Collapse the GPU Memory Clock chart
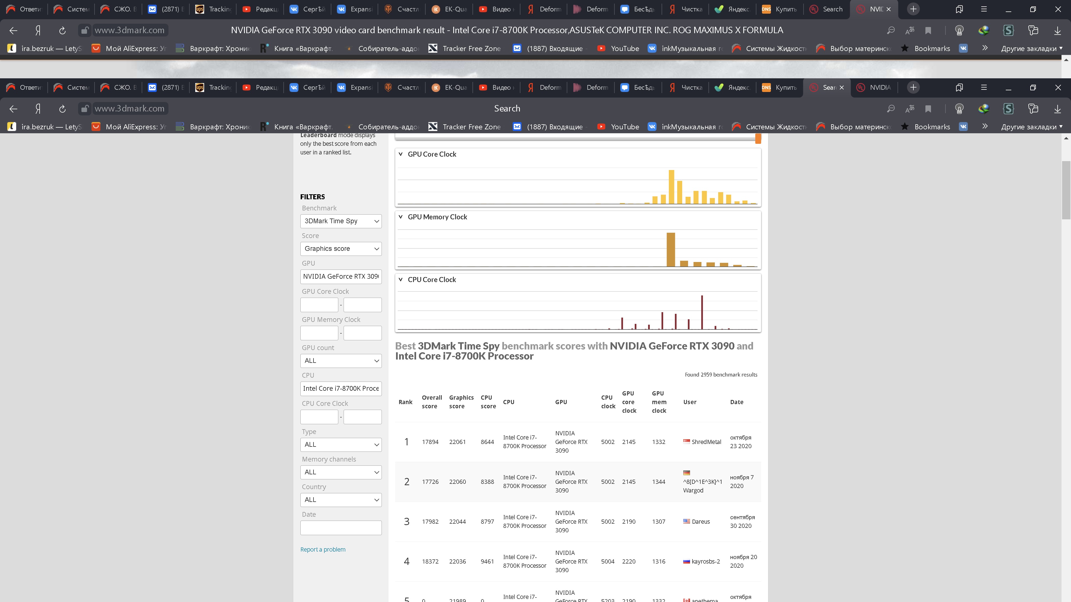Image resolution: width=1071 pixels, height=602 pixels. pyautogui.click(x=401, y=217)
